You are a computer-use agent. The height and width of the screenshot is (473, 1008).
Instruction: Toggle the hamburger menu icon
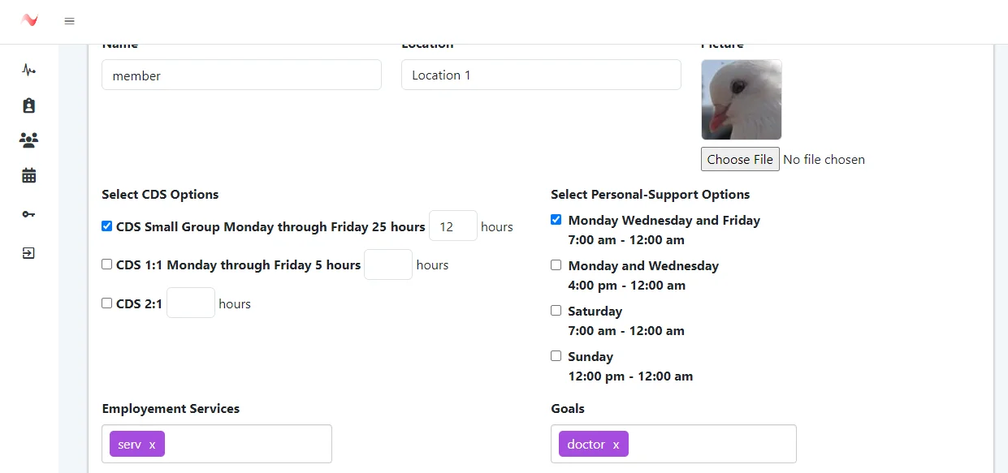click(70, 21)
